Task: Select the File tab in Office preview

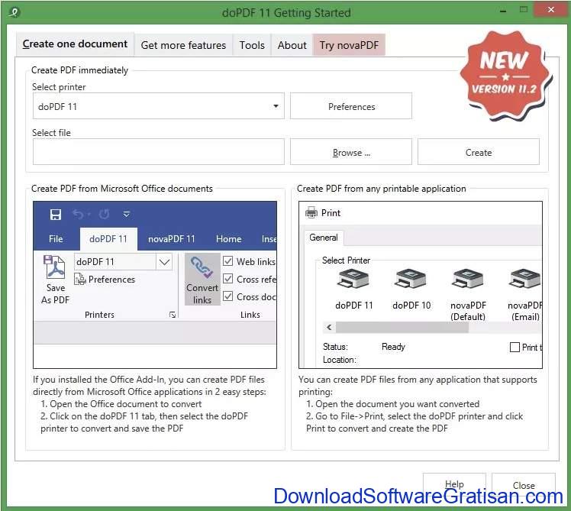Action: [x=56, y=239]
